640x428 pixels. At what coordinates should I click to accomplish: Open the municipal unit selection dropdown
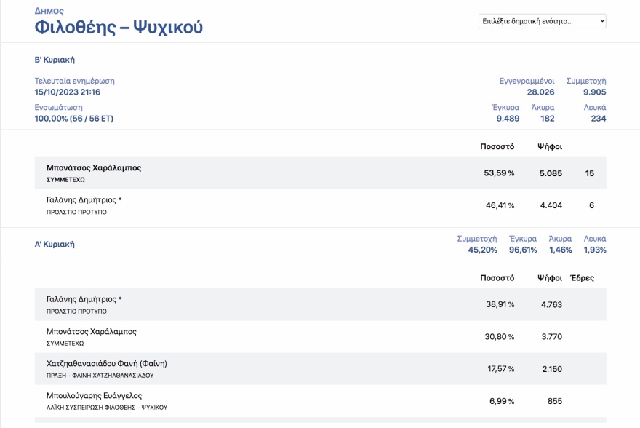click(x=542, y=21)
